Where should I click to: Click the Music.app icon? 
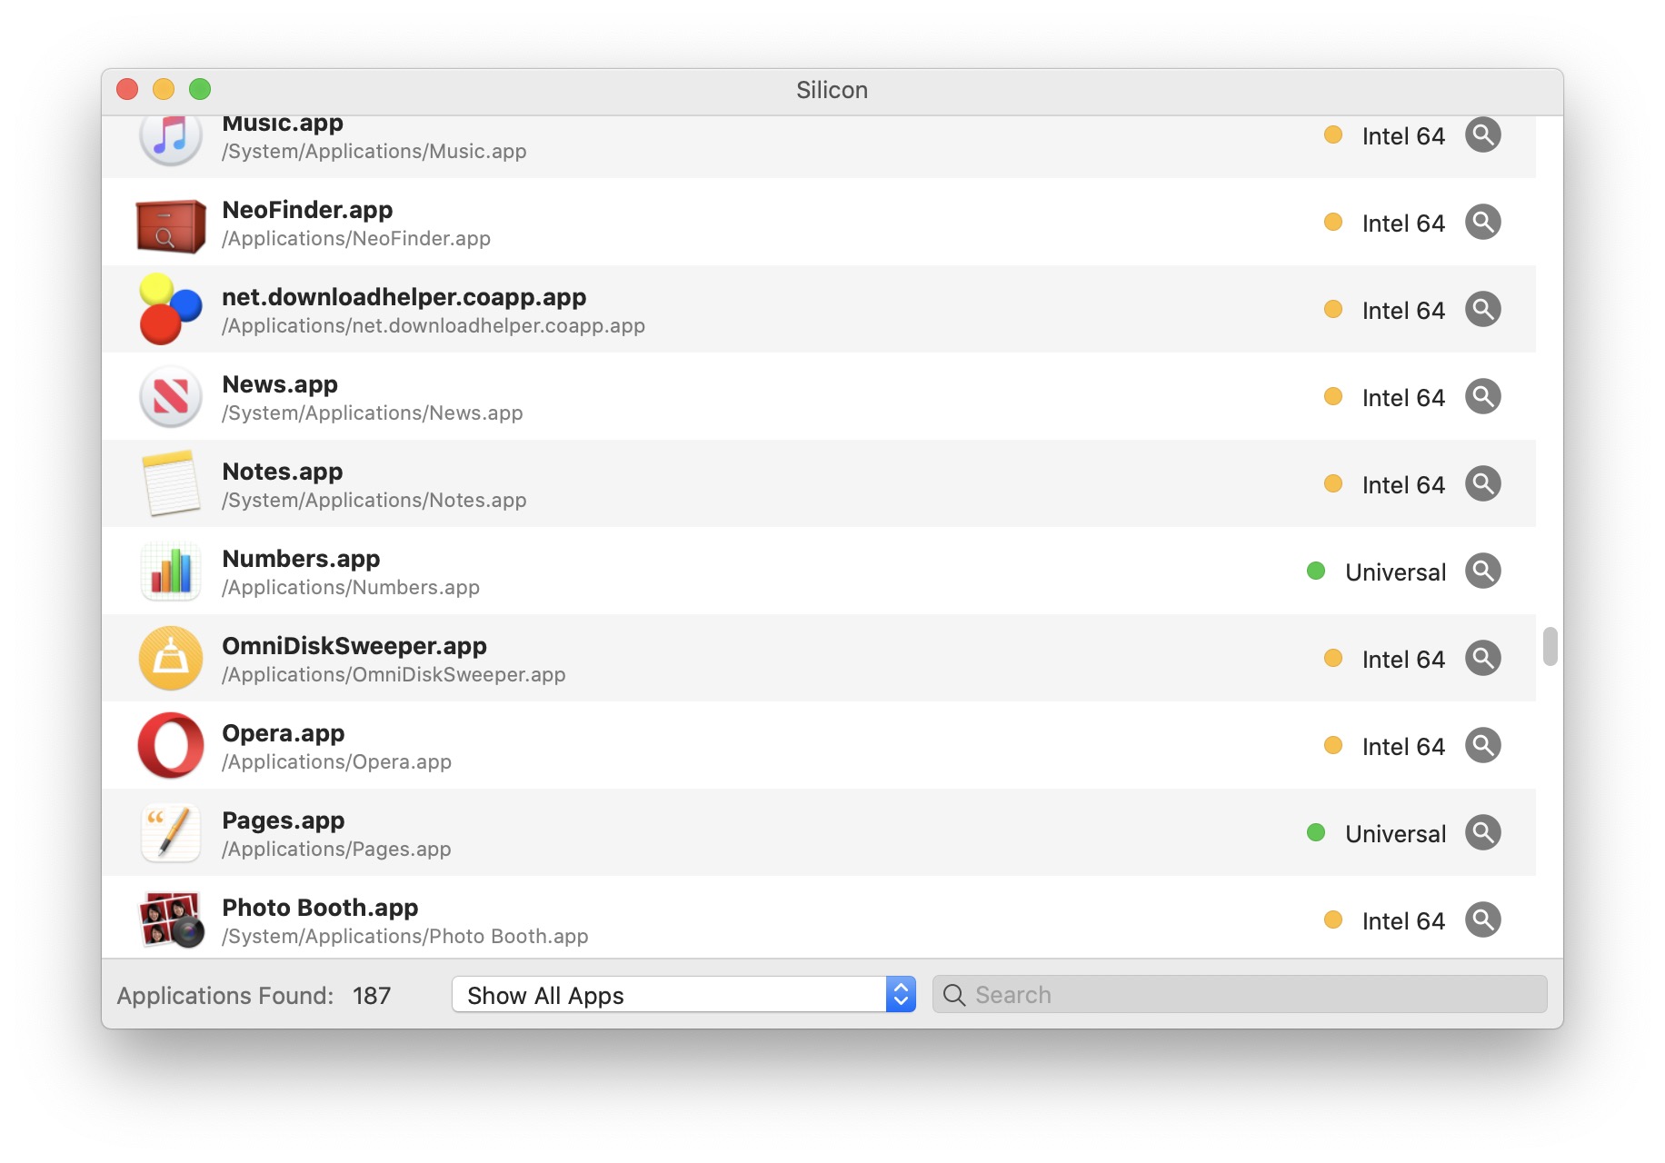[x=171, y=138]
